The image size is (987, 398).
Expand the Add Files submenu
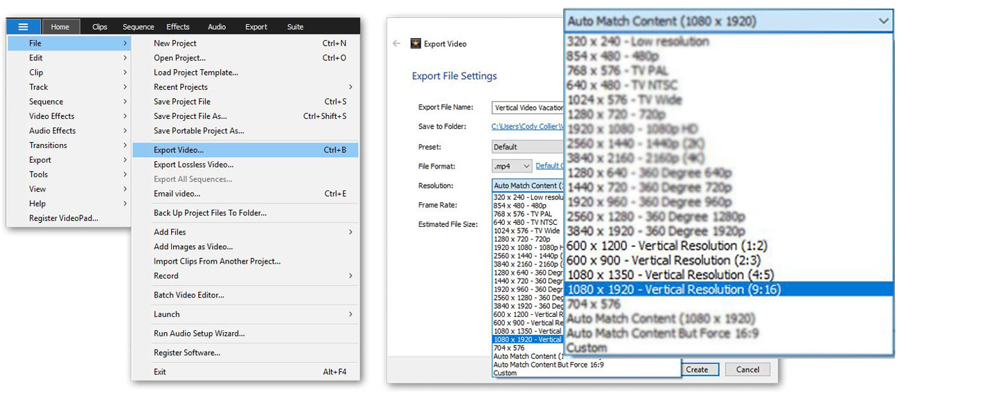(245, 232)
